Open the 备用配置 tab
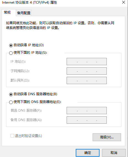128x157 pixels. (24, 13)
